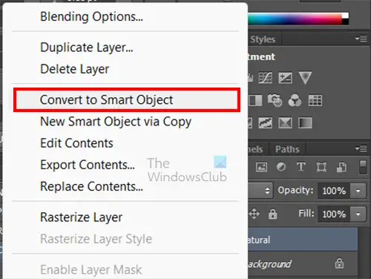The width and height of the screenshot is (371, 279).
Task: Toggle the layer filtering switch
Action: tap(363, 167)
